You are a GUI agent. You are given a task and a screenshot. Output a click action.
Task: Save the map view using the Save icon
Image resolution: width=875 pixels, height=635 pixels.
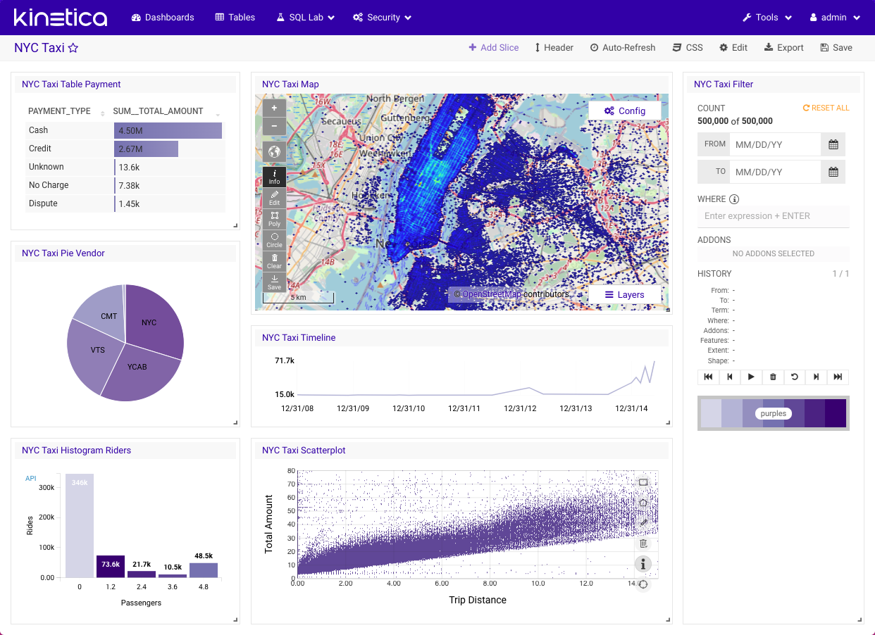274,281
